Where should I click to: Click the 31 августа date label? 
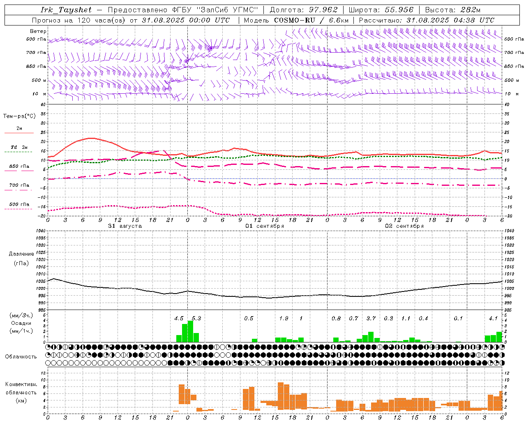(125, 226)
